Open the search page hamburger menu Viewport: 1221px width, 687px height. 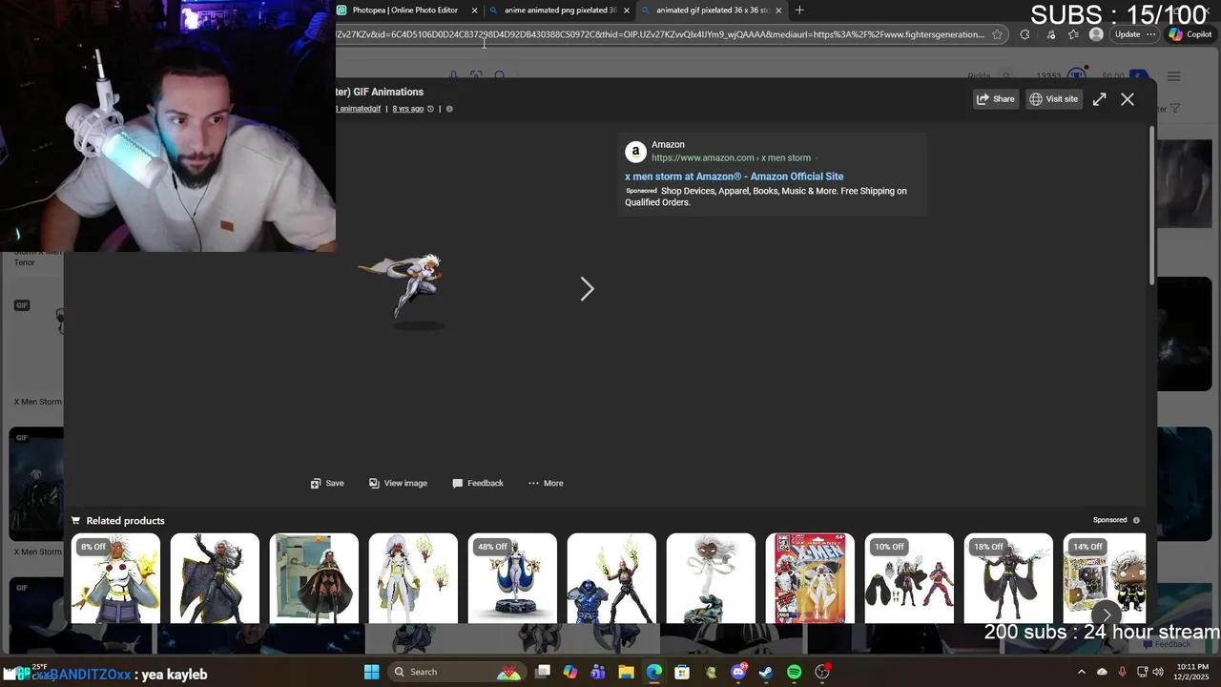[x=1174, y=76]
